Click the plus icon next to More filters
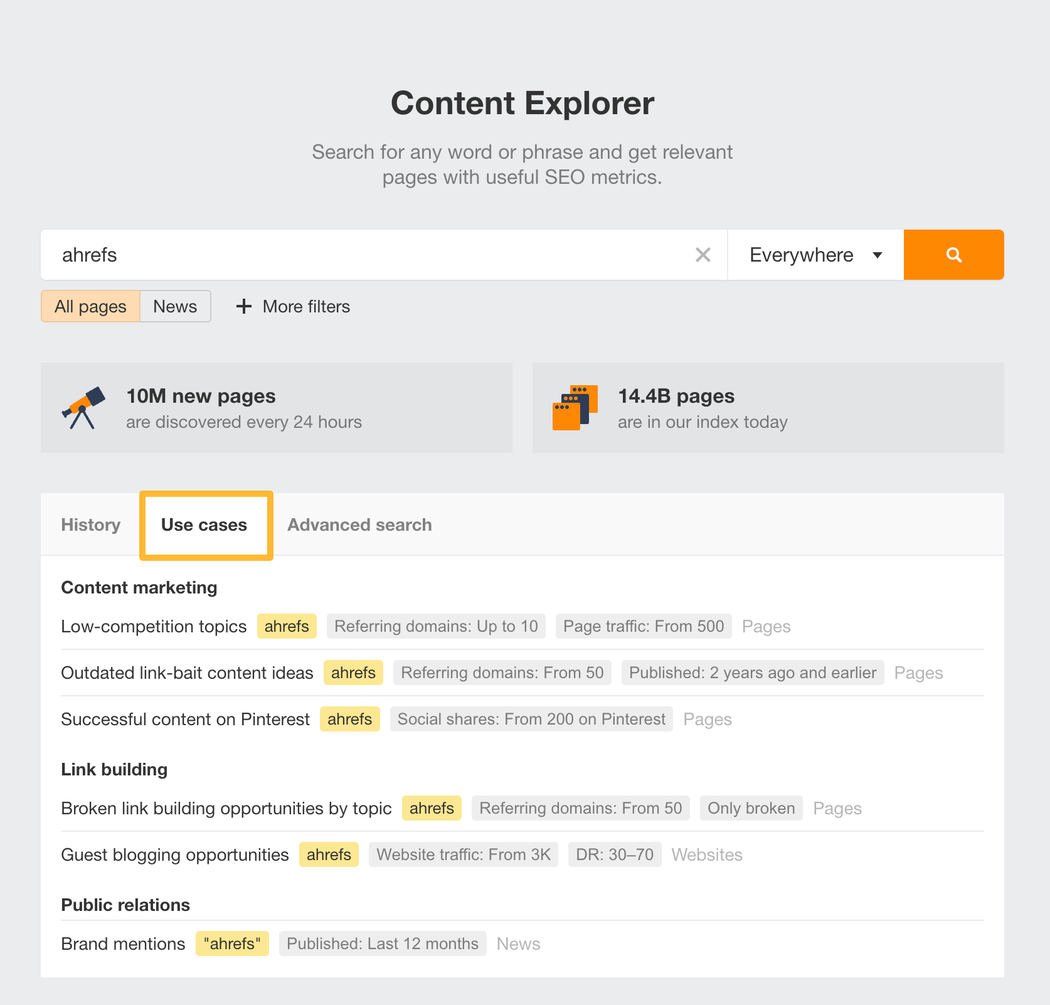The height and width of the screenshot is (1005, 1050). click(x=243, y=306)
